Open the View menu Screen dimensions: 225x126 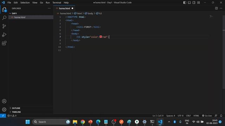point(35,2)
